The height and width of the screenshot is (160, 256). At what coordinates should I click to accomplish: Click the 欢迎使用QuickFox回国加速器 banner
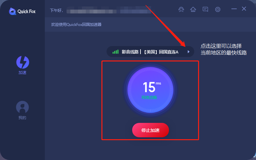pos(76,25)
